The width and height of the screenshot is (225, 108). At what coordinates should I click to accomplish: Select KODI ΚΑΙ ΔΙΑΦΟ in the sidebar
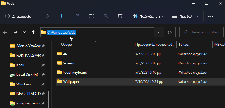tap(29, 55)
